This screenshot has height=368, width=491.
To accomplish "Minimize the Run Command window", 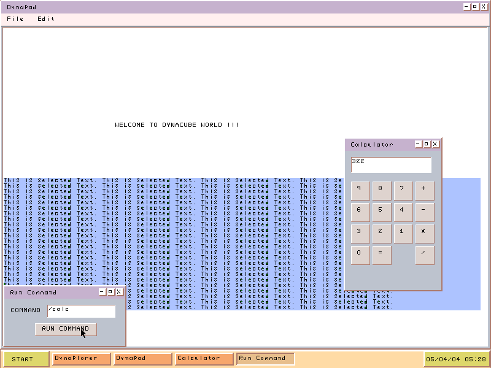I will tap(102, 292).
